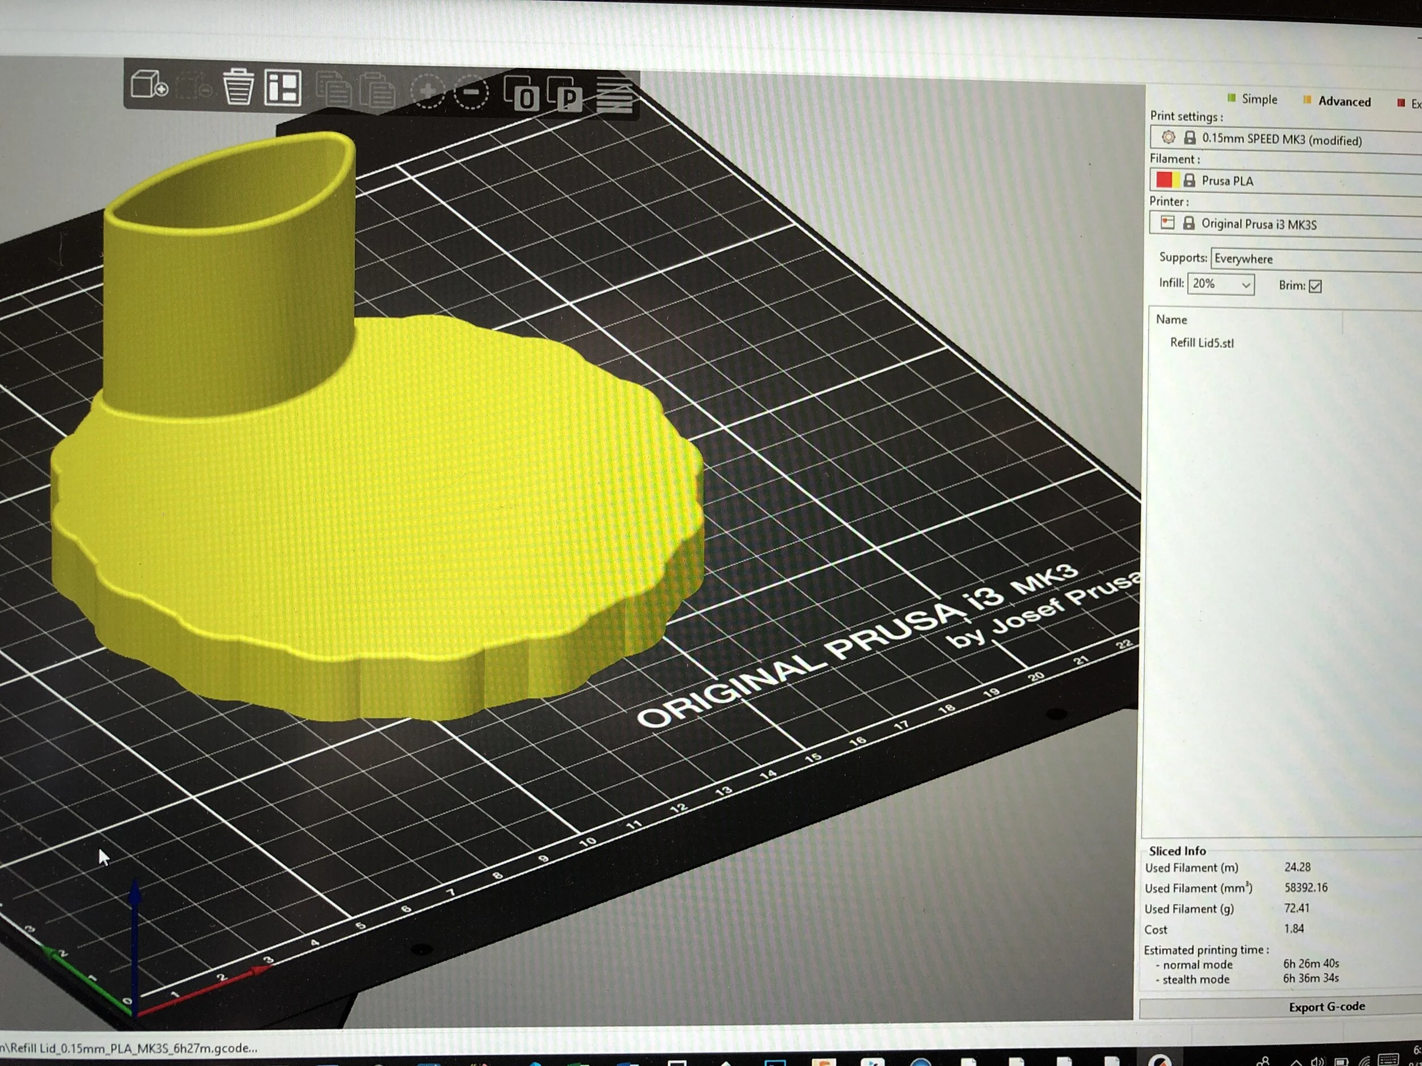Select Refill Lid5.stl in object list
Viewport: 1422px width, 1066px height.
(x=1201, y=343)
